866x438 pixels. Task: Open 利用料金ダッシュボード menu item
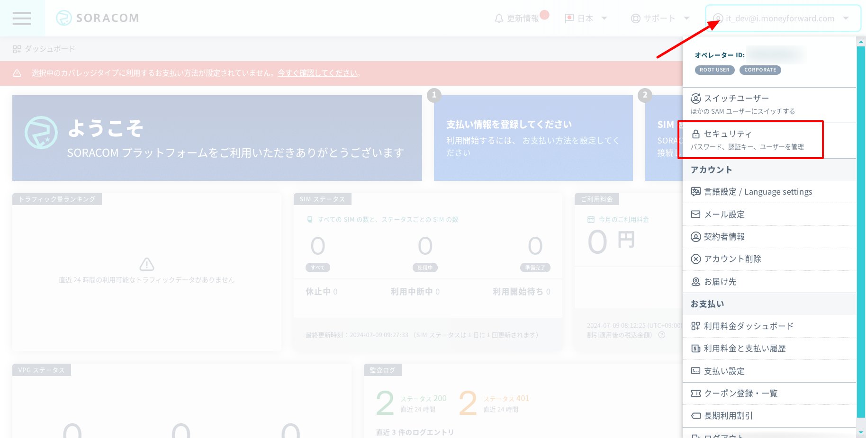769,326
